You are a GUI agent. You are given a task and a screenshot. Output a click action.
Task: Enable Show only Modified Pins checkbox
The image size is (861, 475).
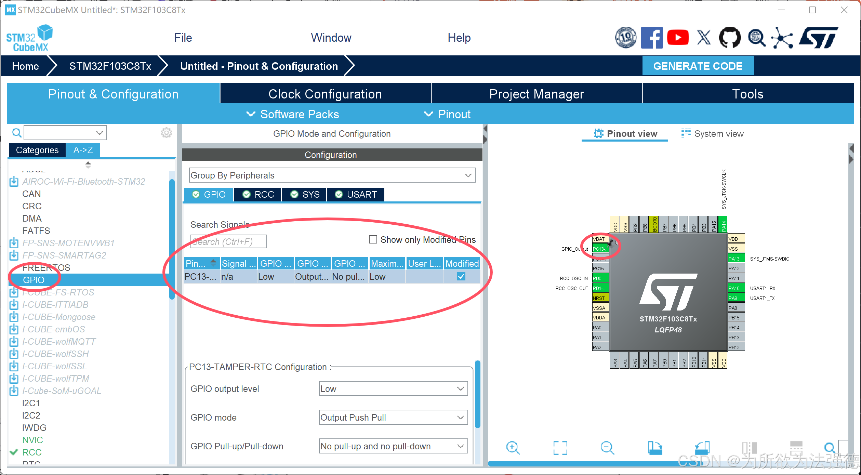click(373, 239)
